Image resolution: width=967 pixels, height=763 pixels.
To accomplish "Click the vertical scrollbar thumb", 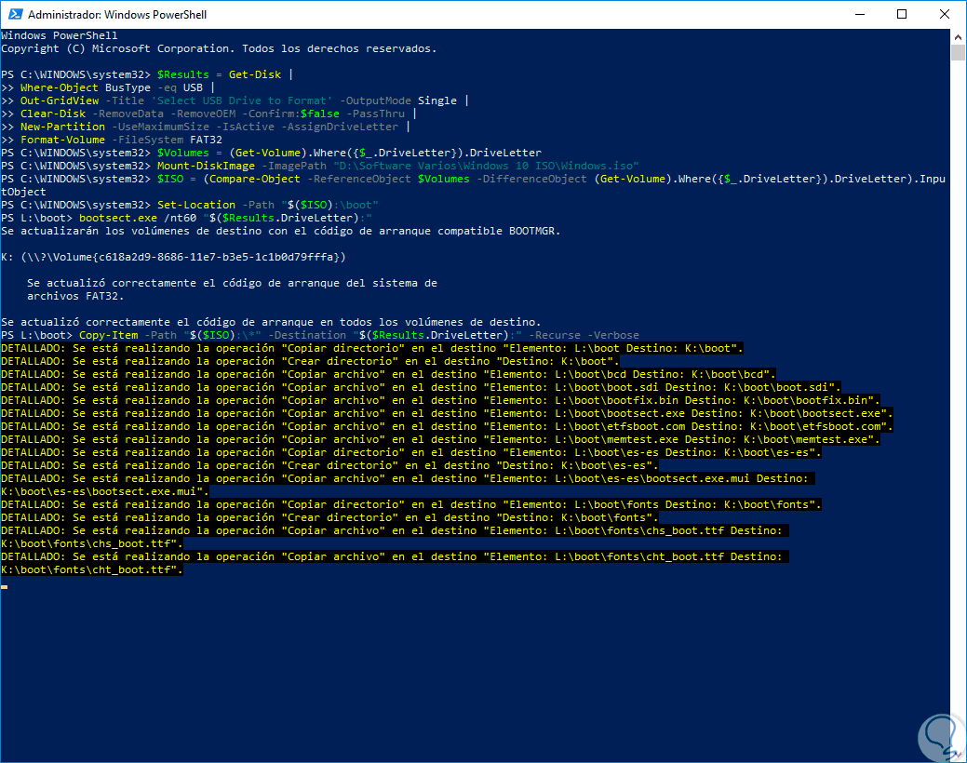I will tap(958, 52).
